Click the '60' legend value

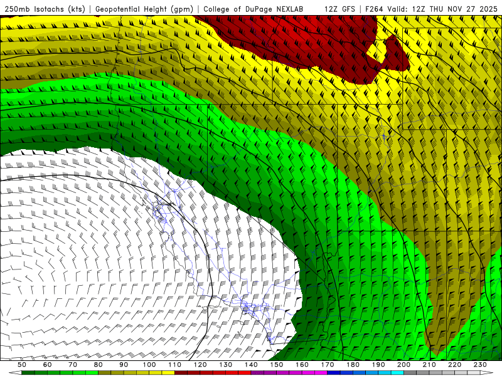48,365
